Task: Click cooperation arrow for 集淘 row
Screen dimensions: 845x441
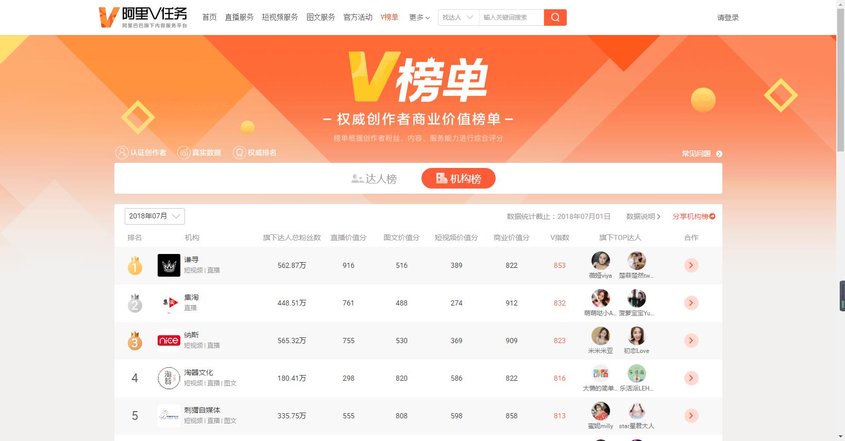Action: click(691, 303)
